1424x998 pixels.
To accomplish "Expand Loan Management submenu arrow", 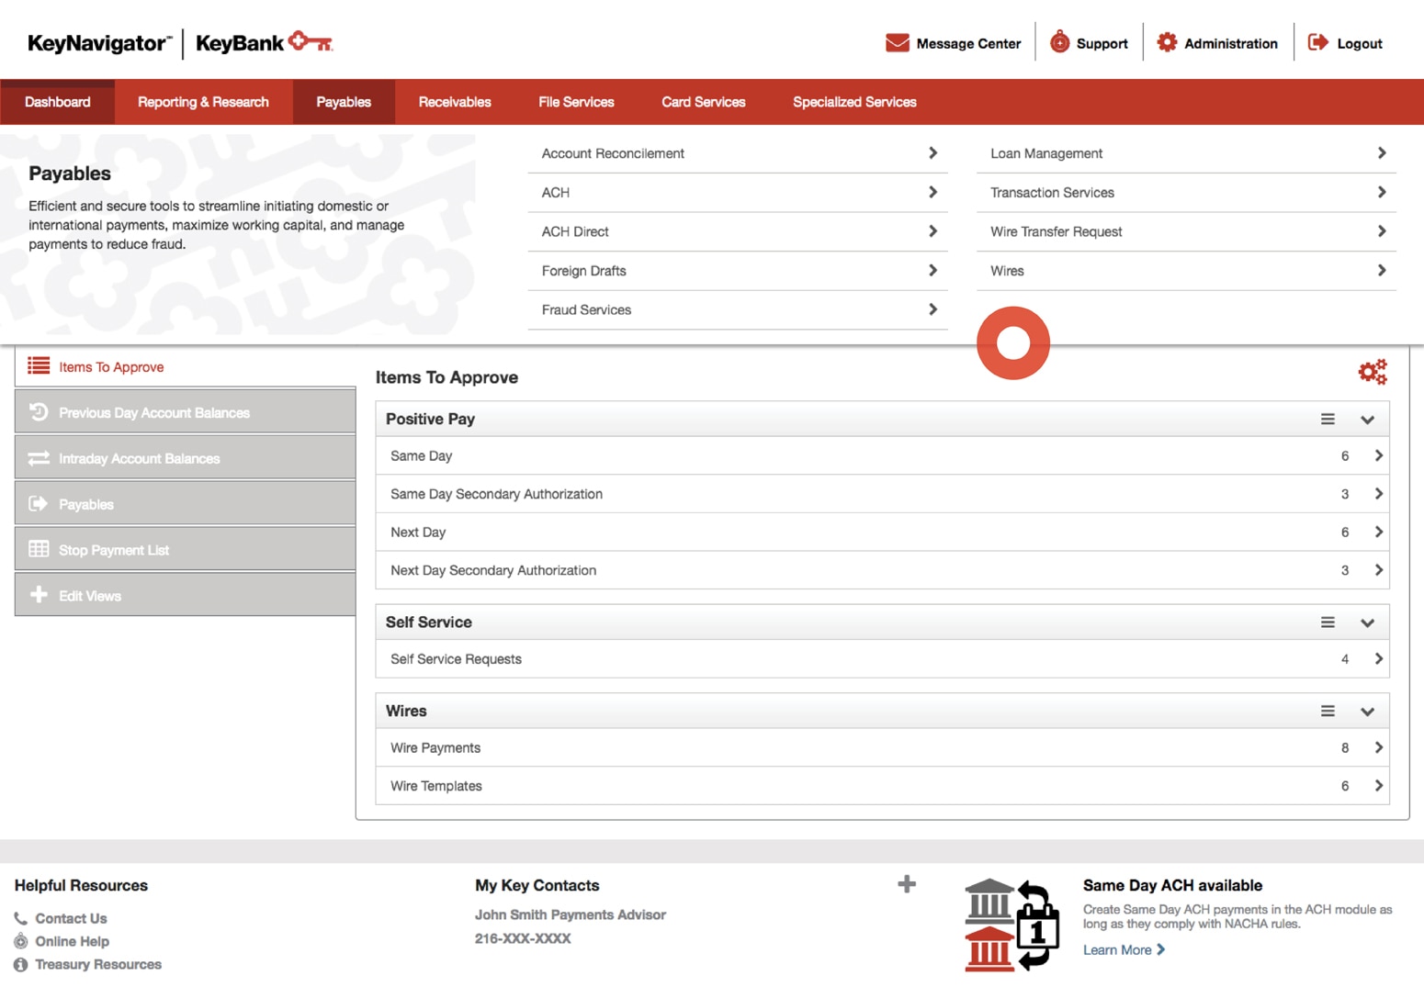I will coord(1382,153).
